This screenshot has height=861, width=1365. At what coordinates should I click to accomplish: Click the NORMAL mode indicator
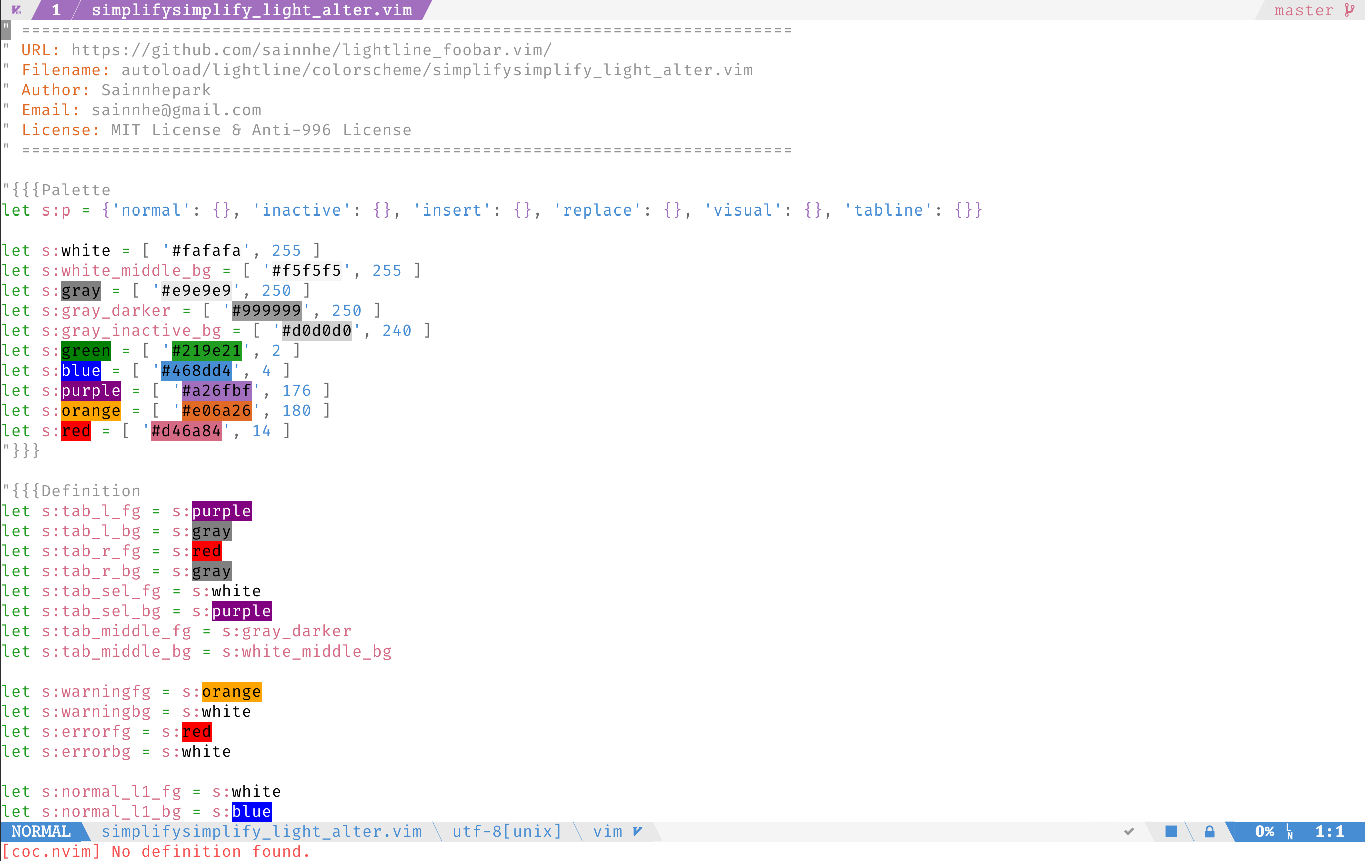[41, 831]
